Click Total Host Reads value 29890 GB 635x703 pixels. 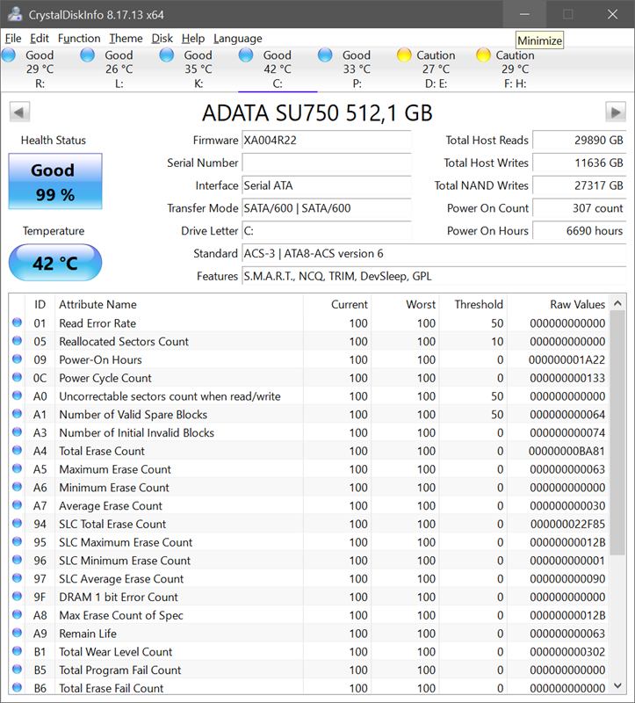[x=579, y=140]
